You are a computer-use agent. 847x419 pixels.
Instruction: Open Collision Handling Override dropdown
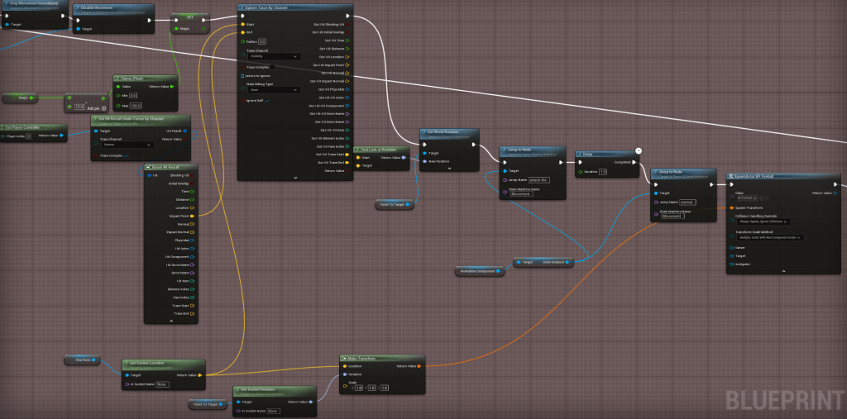pyautogui.click(x=761, y=221)
